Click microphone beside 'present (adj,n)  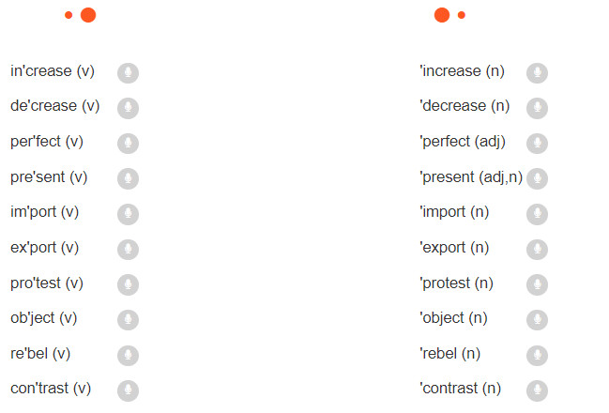click(x=537, y=178)
